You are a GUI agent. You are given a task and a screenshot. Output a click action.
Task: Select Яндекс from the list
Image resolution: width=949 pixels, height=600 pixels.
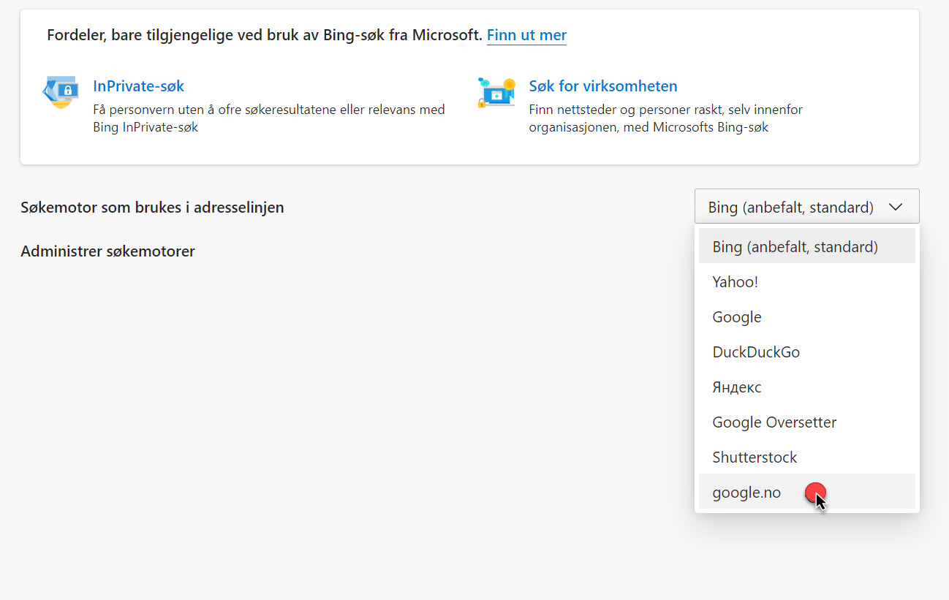coord(806,387)
